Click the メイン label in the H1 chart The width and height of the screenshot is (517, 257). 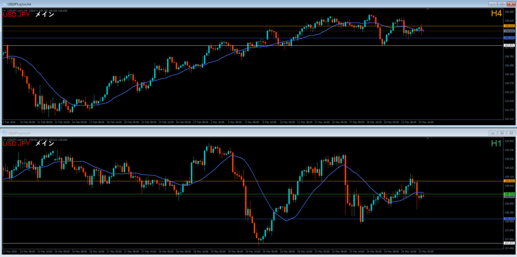tap(44, 144)
